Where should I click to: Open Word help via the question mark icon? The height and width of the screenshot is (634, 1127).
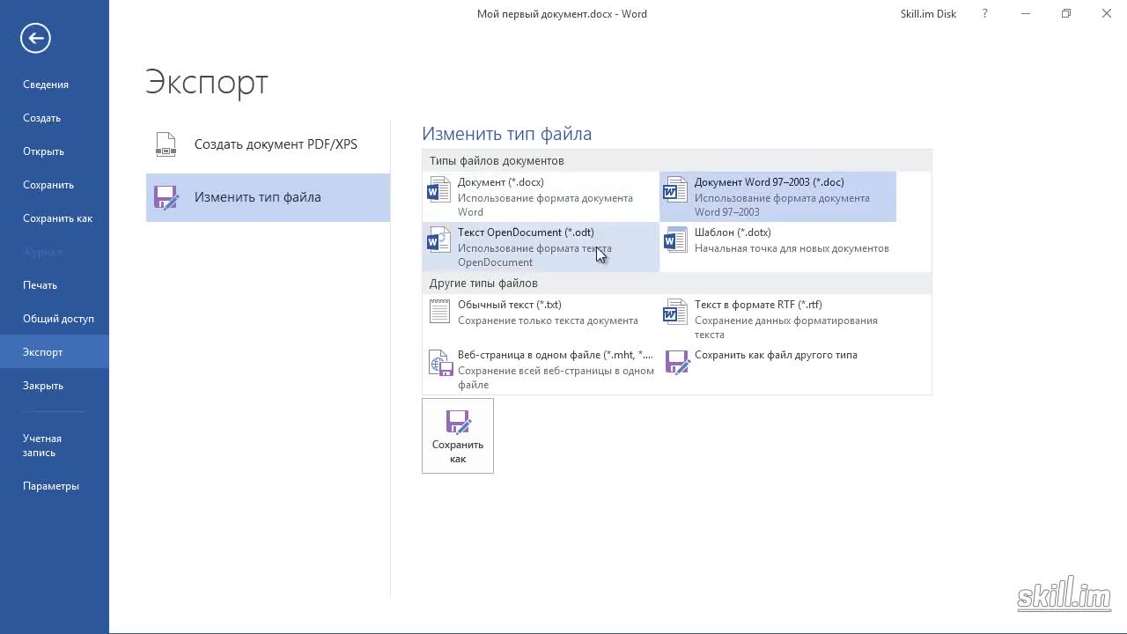pos(985,14)
